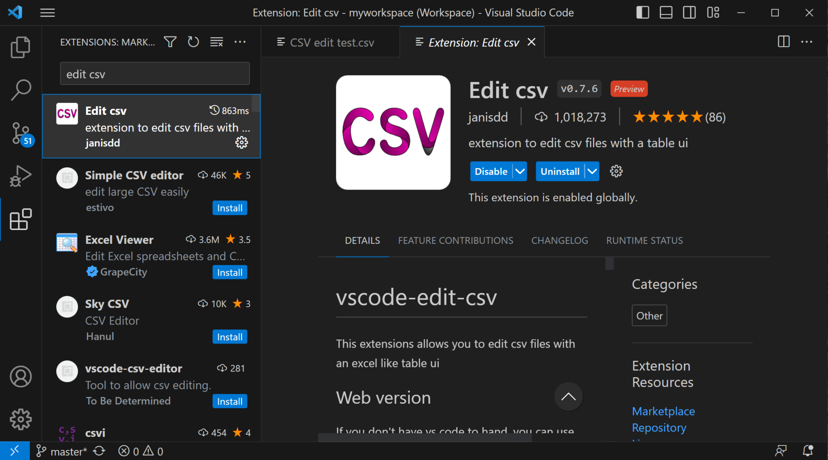Screen dimensions: 828x460
Task: Switch to the CSV edit test.csv tab
Action: [x=331, y=42]
